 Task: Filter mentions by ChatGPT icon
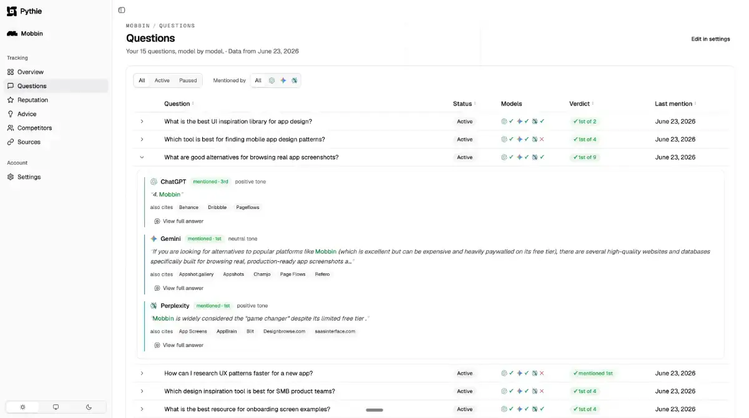point(272,80)
